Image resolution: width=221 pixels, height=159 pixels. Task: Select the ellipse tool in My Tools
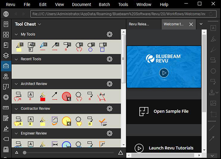click(x=91, y=47)
